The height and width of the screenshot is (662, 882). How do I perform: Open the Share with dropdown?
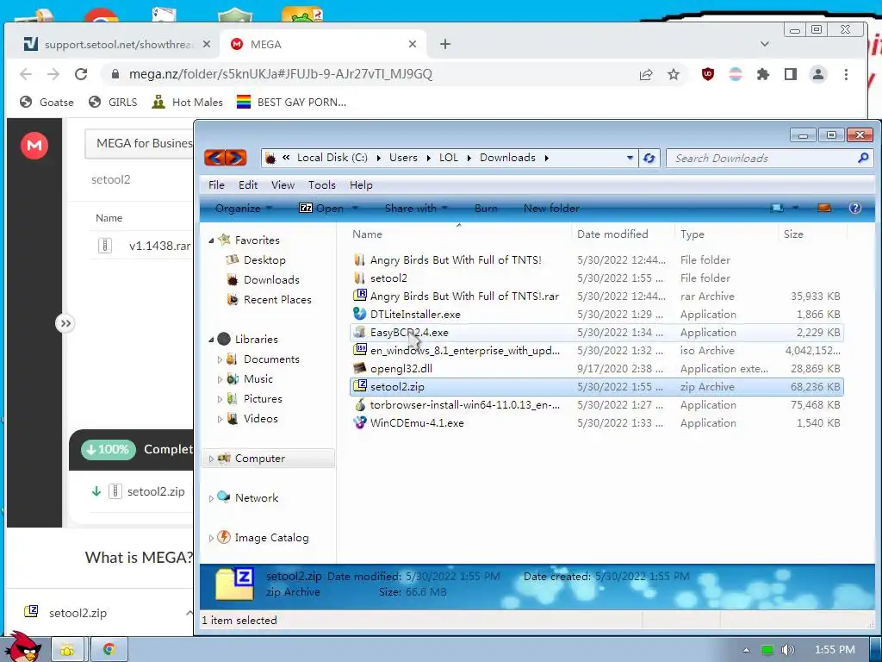(x=416, y=209)
